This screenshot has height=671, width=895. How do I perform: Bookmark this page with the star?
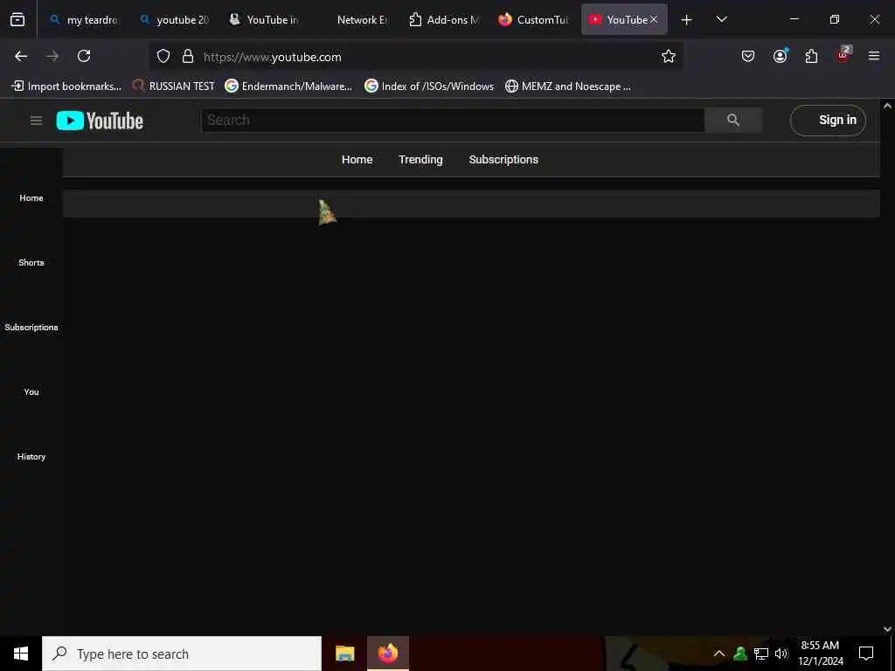(x=669, y=56)
